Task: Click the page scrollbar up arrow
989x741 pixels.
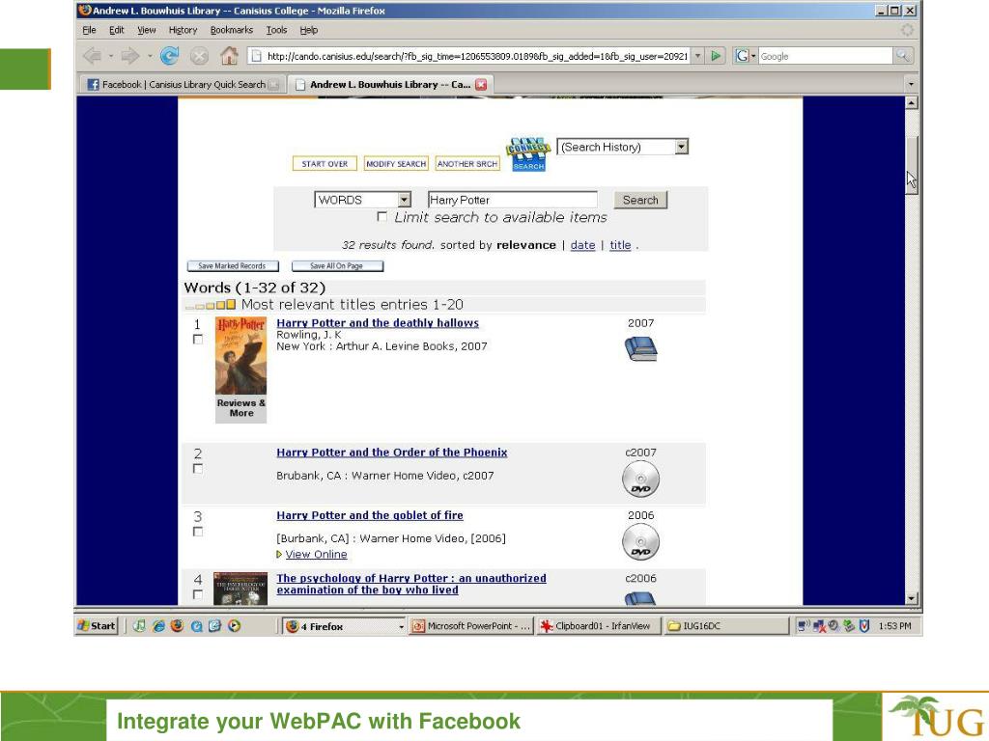Action: pyautogui.click(x=911, y=102)
